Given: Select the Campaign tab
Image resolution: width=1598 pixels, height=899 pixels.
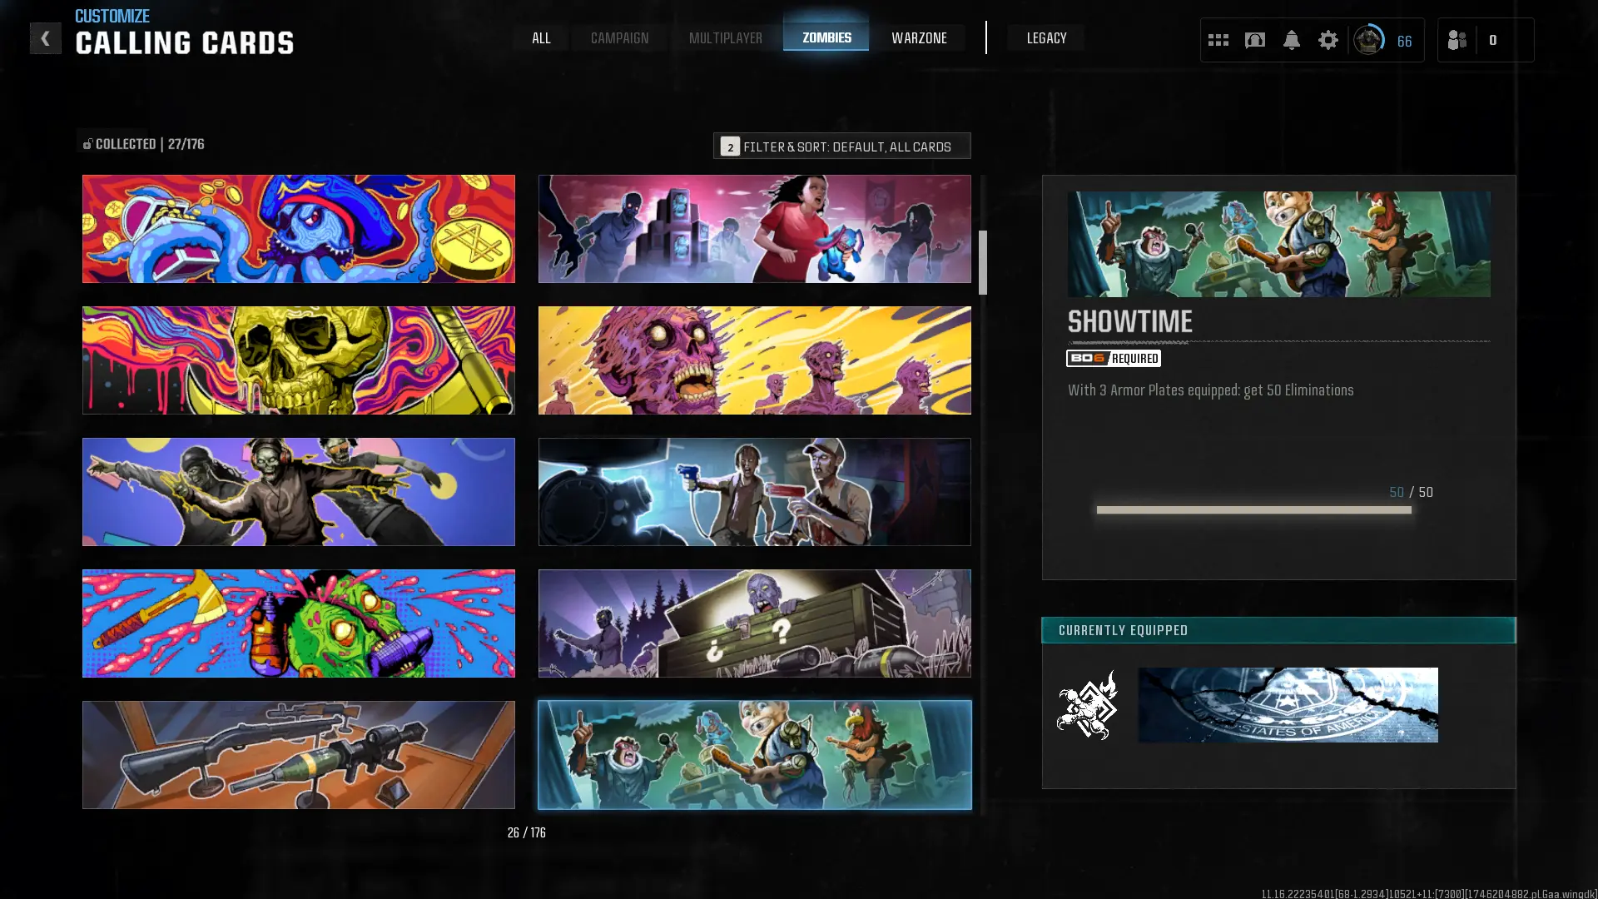Looking at the screenshot, I should pos(619,38).
